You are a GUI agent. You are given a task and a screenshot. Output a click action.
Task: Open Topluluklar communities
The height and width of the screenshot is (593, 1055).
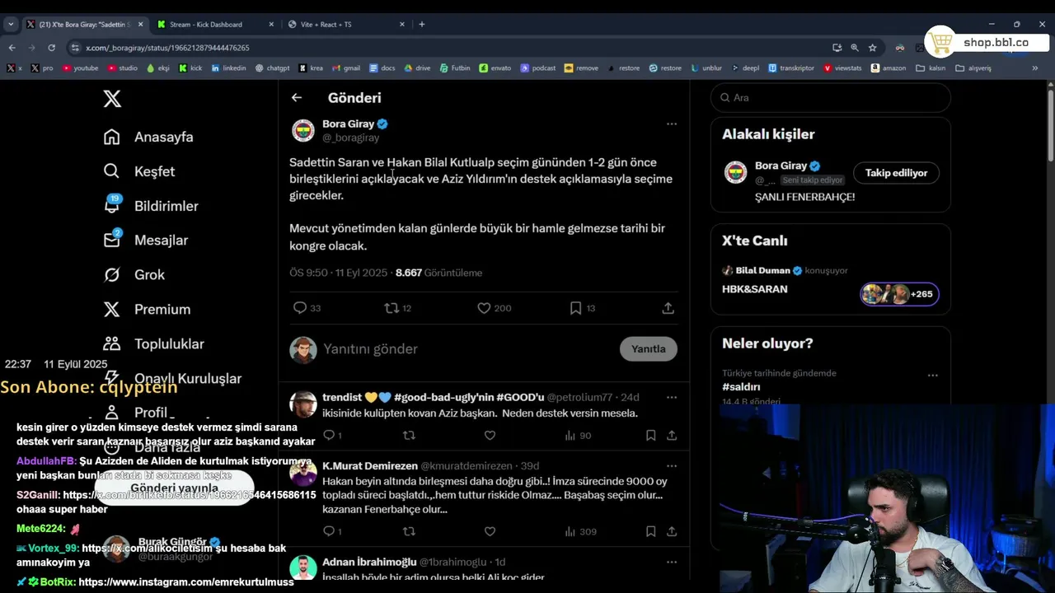(153, 344)
